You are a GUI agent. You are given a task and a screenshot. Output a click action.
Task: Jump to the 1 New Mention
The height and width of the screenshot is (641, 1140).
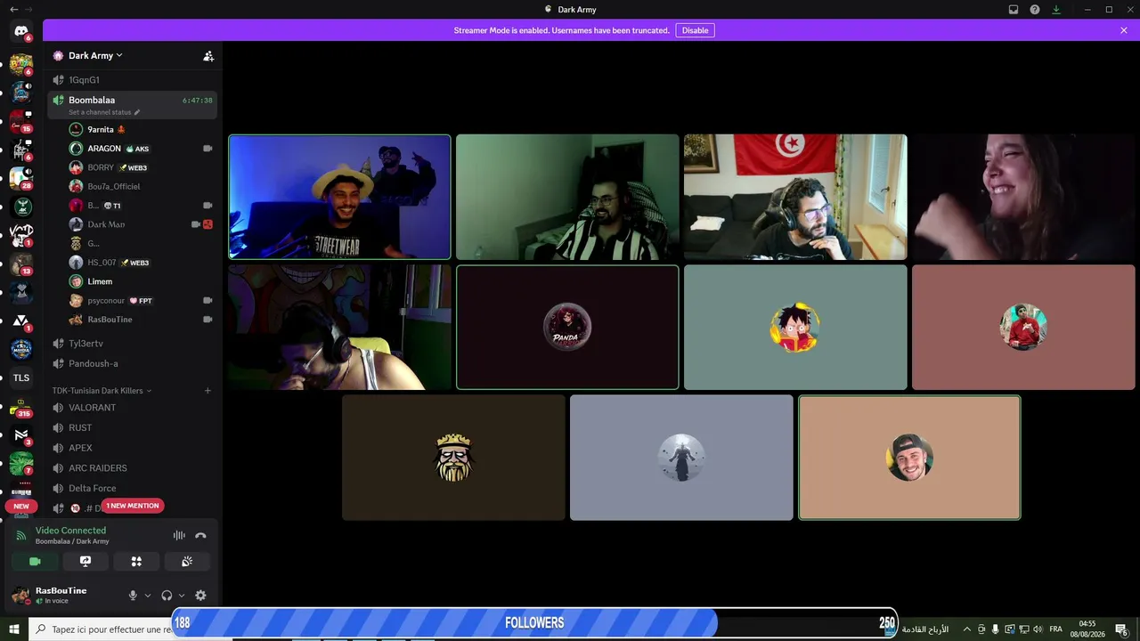point(133,506)
